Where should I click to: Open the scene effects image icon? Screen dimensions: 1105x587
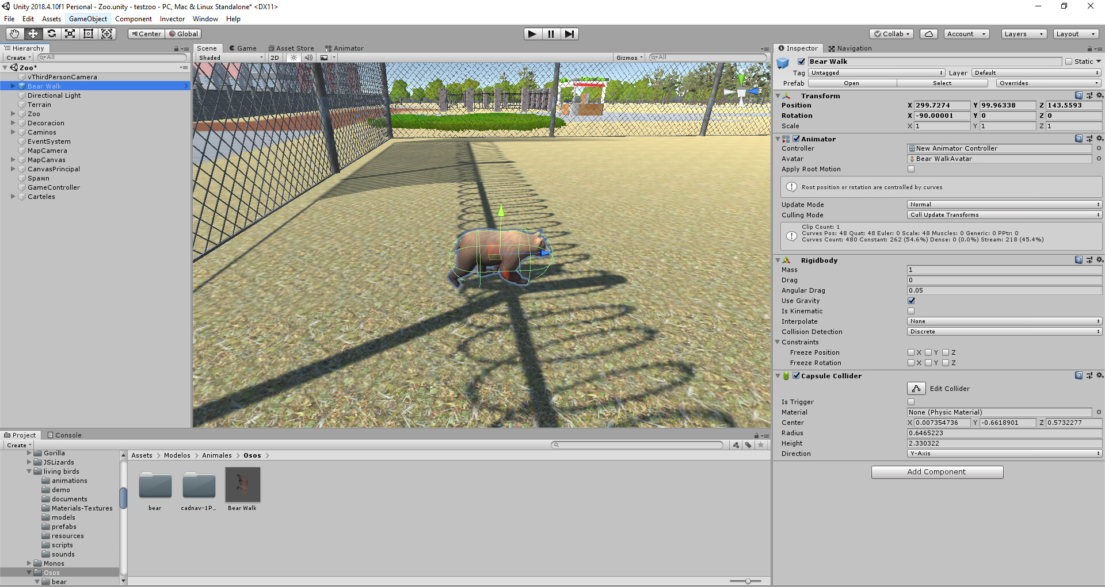click(324, 57)
